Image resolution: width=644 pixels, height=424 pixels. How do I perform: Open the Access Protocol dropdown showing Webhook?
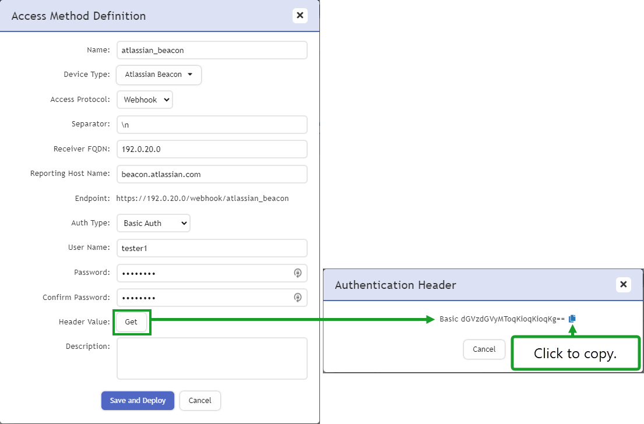coord(144,100)
